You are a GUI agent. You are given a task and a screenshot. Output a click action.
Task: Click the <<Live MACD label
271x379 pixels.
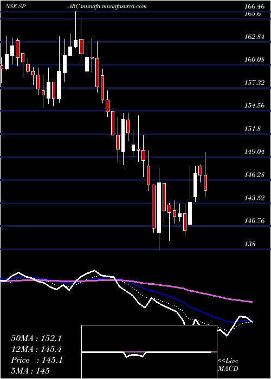(228, 365)
